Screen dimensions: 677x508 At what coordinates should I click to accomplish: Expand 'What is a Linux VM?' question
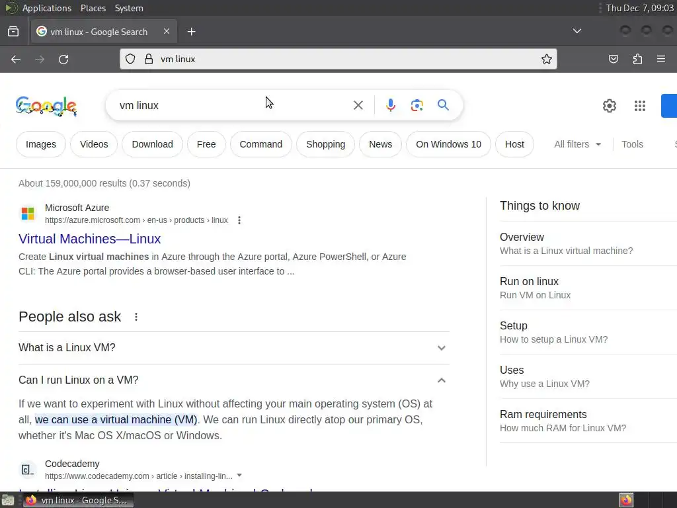pyautogui.click(x=234, y=348)
